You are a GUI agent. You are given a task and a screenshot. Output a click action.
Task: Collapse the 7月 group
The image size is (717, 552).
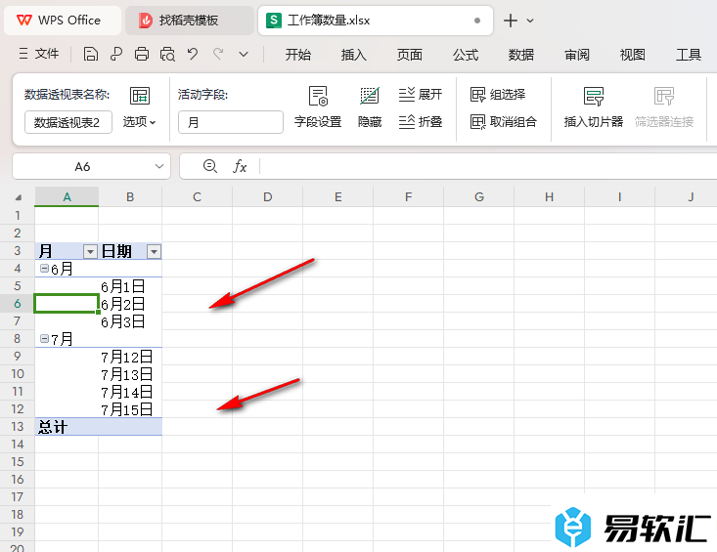pos(44,339)
